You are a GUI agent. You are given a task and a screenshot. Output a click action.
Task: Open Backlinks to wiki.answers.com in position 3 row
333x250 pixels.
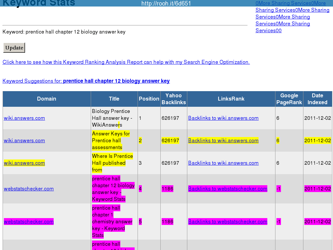pyautogui.click(x=223, y=163)
